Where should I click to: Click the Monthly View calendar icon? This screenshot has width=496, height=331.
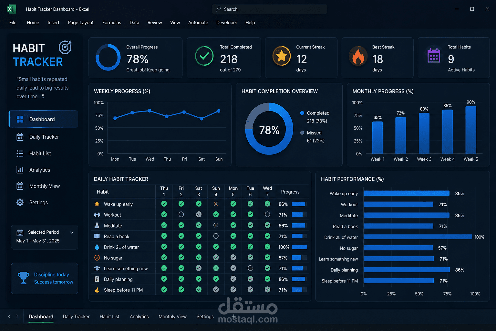[20, 186]
